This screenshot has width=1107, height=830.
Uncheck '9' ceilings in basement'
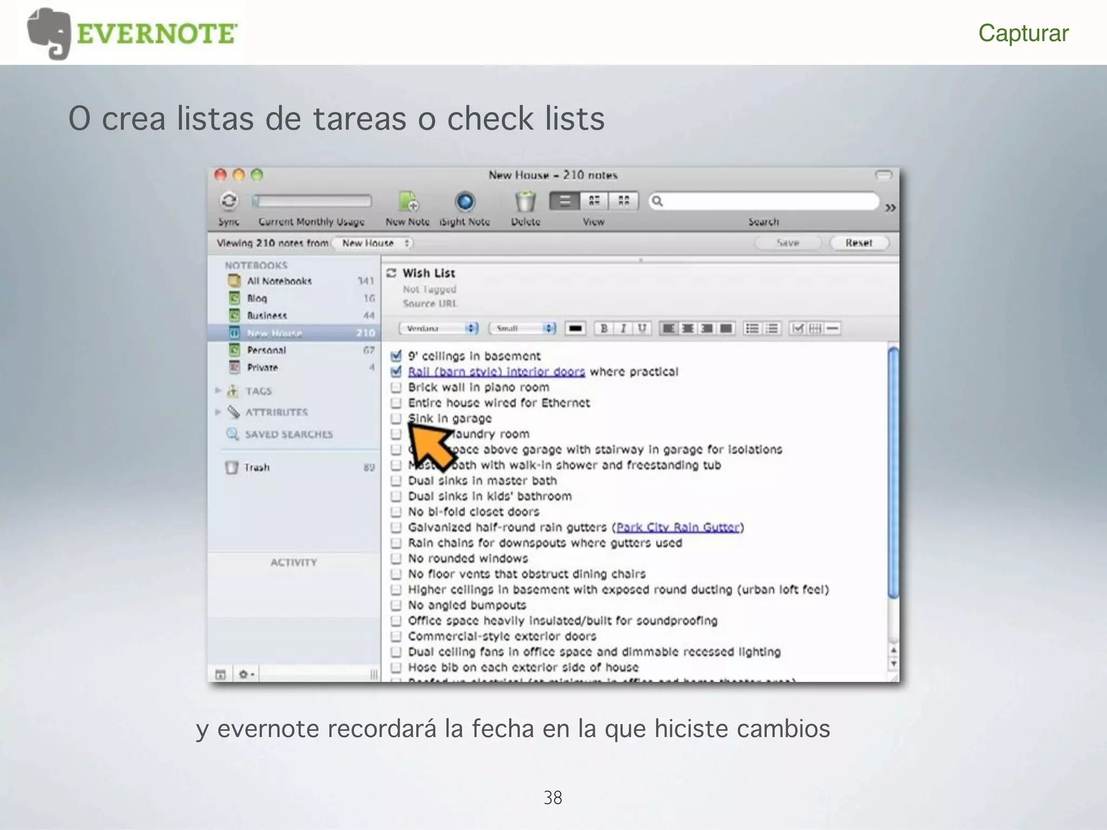click(396, 356)
